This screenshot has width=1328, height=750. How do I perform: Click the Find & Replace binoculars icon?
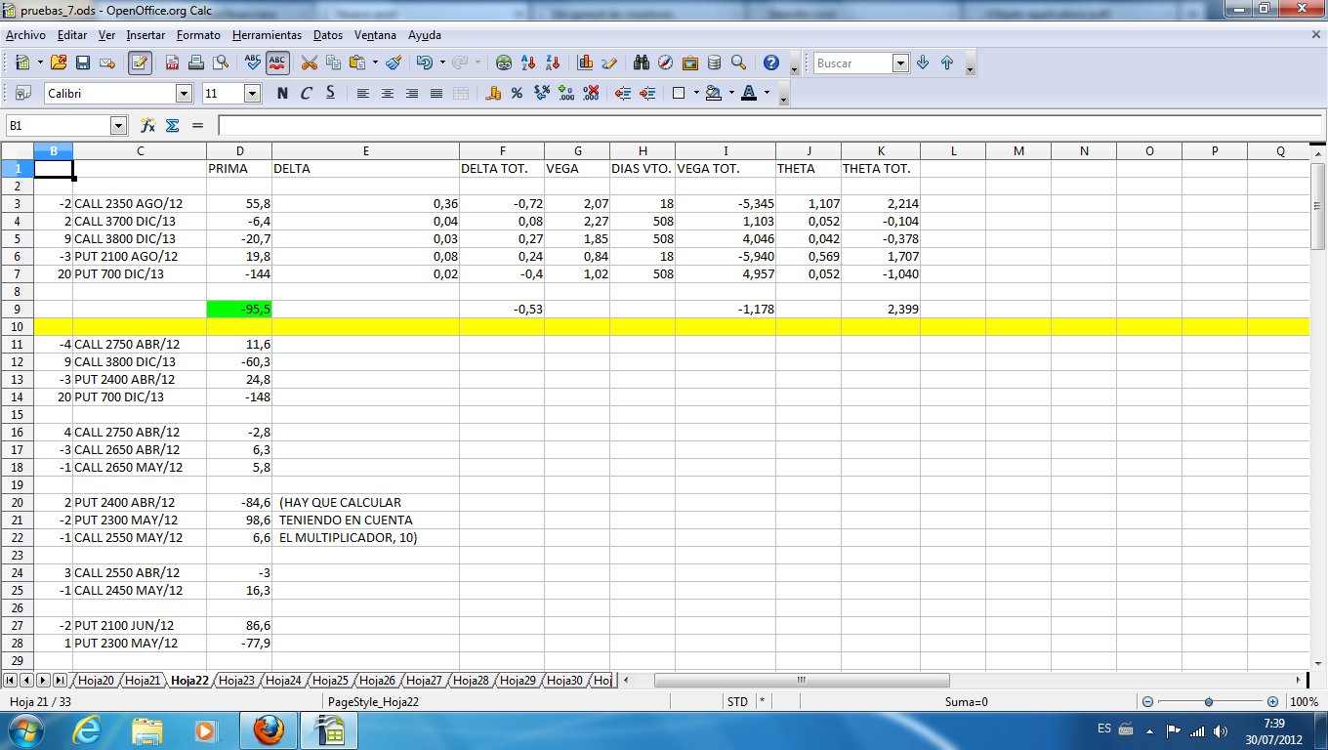click(642, 63)
